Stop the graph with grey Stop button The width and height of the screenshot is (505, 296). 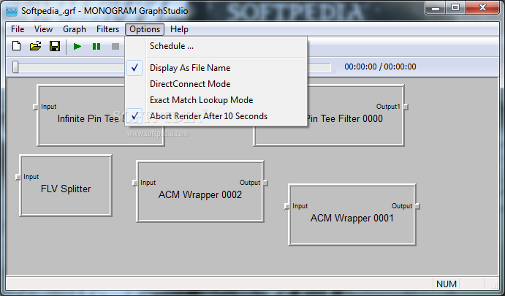[115, 46]
